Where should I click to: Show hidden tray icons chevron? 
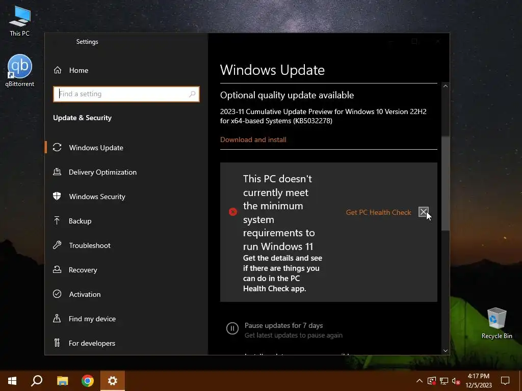(x=420, y=381)
